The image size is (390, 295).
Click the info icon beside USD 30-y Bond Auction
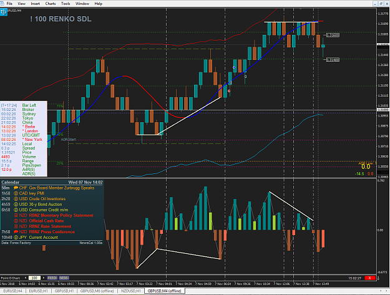16,205
